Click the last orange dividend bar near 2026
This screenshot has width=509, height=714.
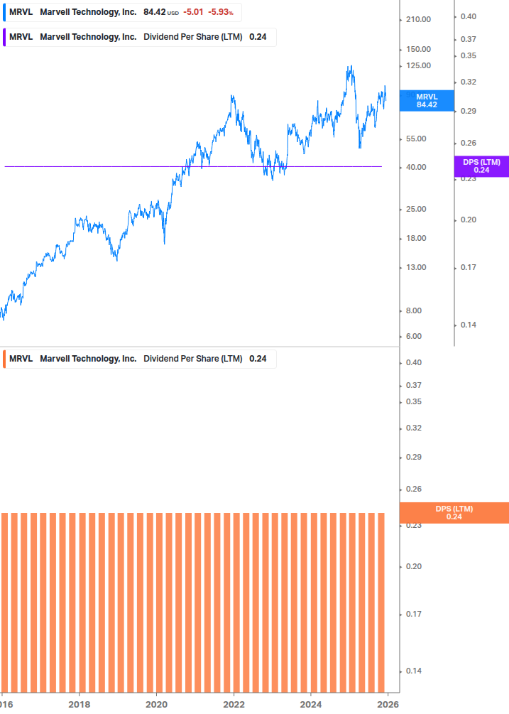pyautogui.click(x=381, y=602)
